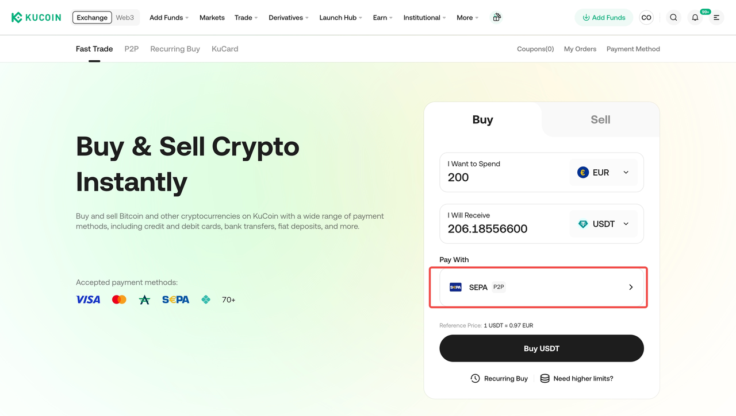
Task: Switch to the Sell tab
Action: coord(600,119)
